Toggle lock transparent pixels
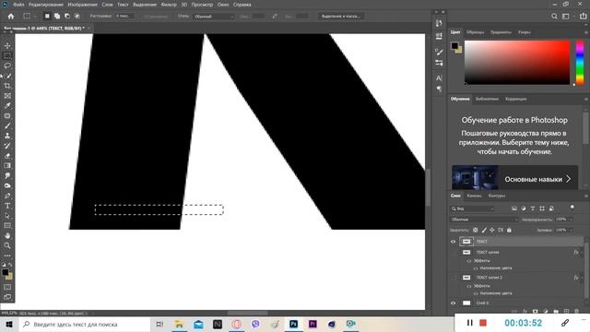 [x=476, y=230]
